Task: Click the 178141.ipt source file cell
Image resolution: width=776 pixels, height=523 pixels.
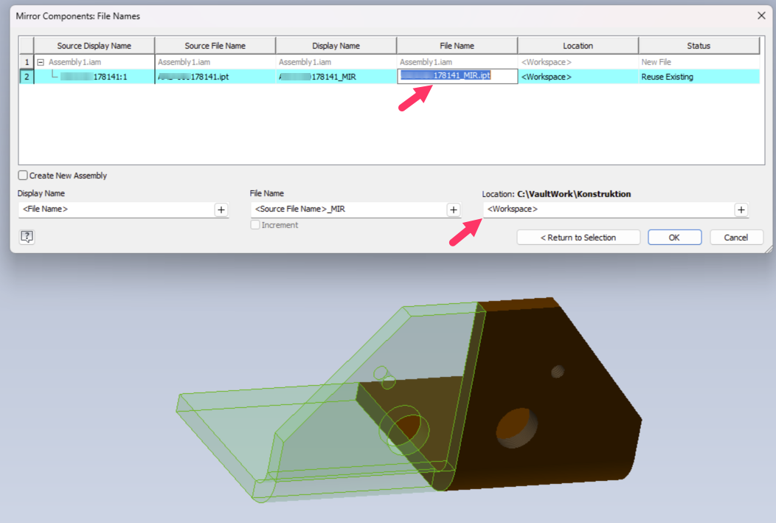Action: point(215,77)
